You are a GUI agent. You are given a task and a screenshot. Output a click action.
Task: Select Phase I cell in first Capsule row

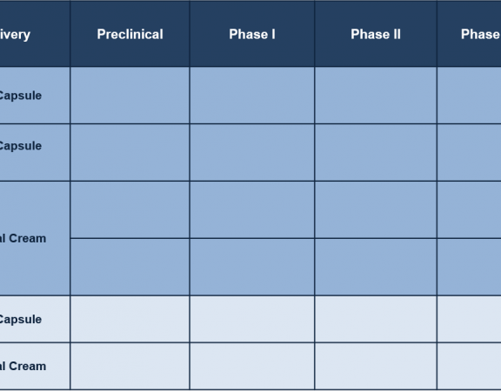[x=251, y=95]
